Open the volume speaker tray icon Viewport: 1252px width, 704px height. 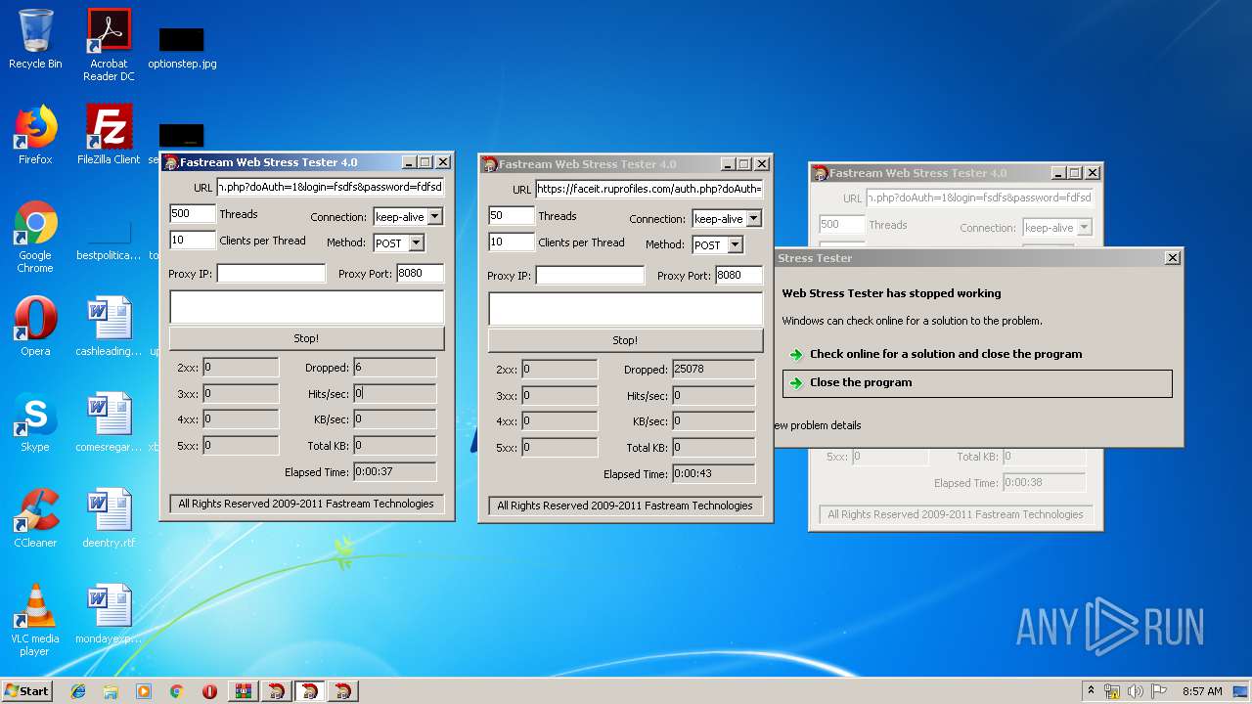(x=1136, y=691)
